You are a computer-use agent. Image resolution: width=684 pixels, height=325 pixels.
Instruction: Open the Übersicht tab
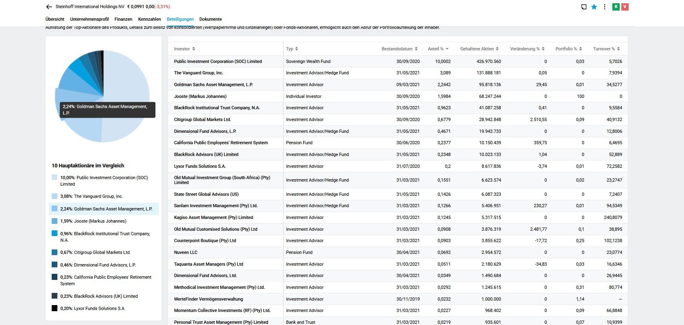55,19
